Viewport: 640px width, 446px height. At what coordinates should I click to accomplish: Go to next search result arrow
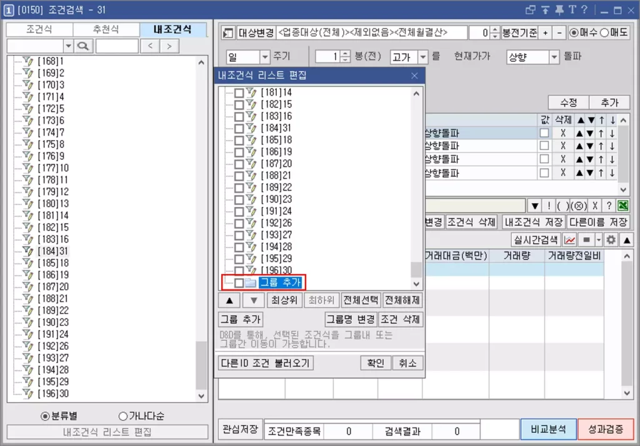pyautogui.click(x=169, y=46)
